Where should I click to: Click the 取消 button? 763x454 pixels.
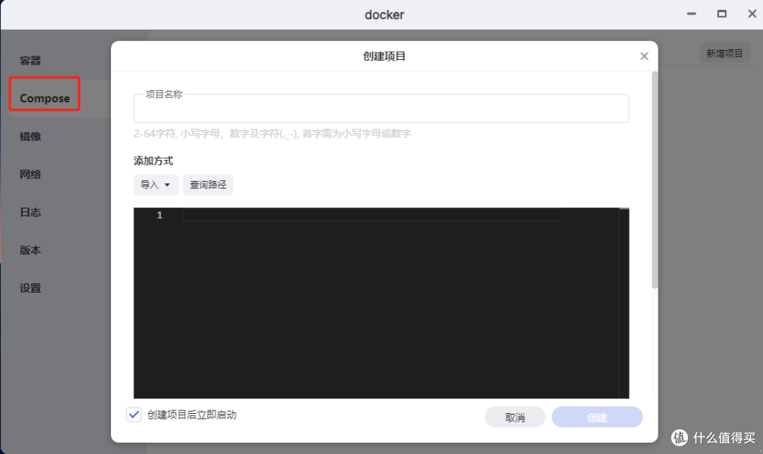515,417
